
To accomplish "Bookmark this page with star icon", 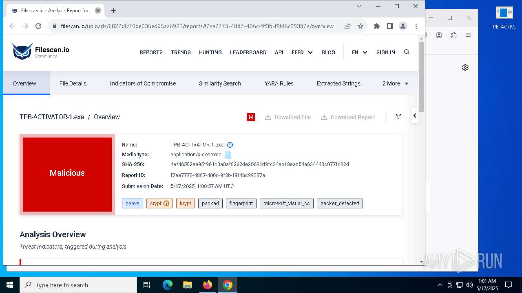I will pos(361,26).
